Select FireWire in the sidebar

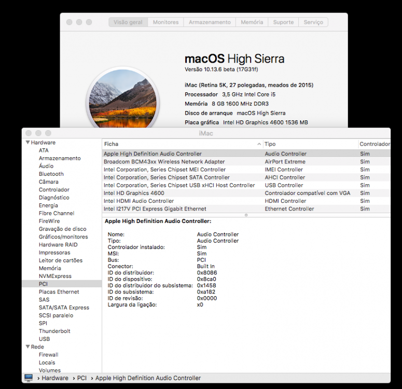click(x=49, y=221)
